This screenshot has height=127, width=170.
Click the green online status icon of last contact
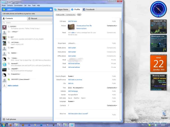click(9, 79)
